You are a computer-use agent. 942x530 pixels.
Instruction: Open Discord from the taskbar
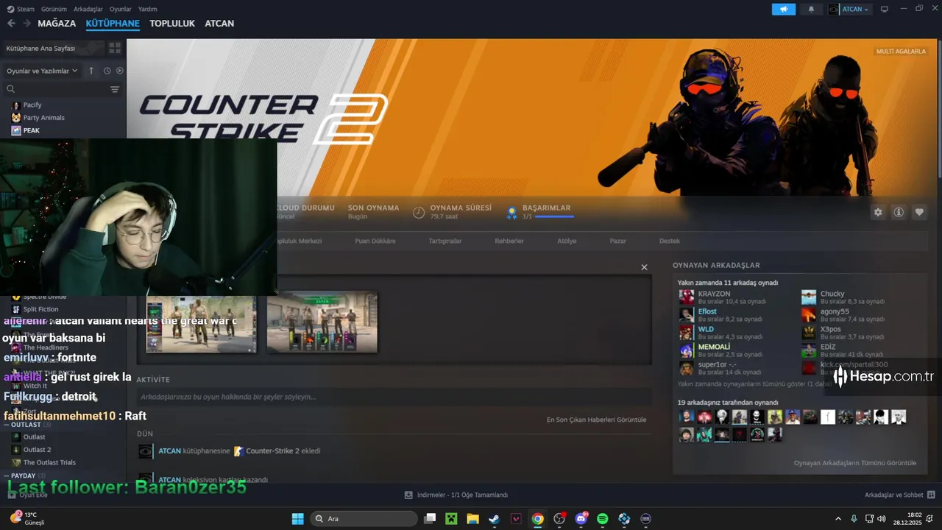click(581, 519)
